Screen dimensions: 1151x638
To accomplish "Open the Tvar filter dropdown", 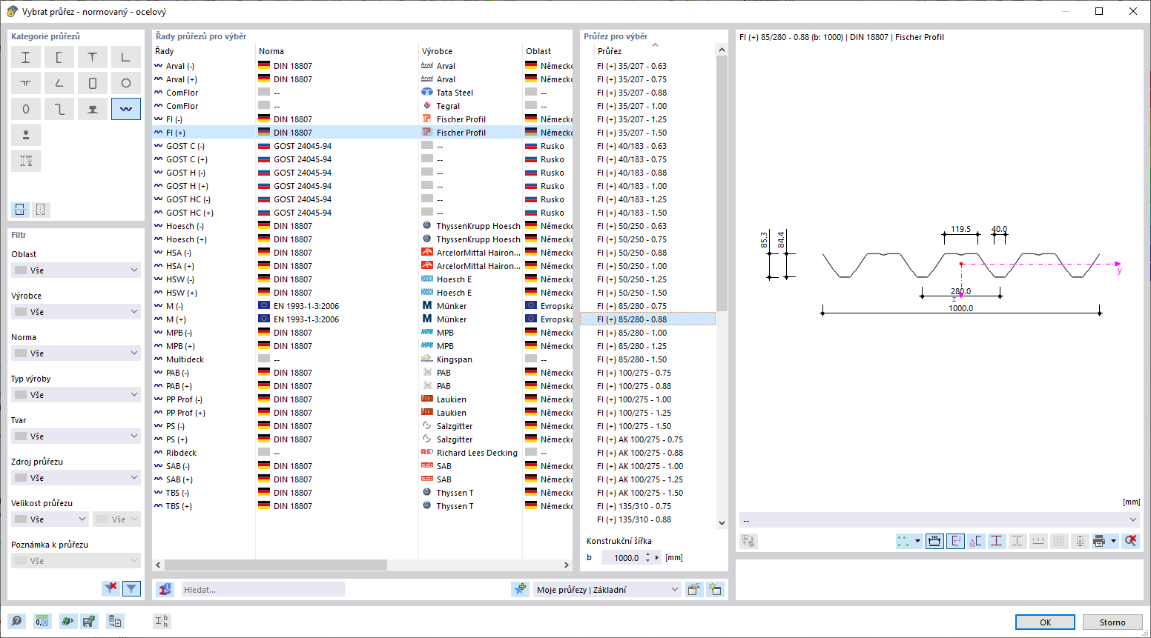I will point(76,436).
